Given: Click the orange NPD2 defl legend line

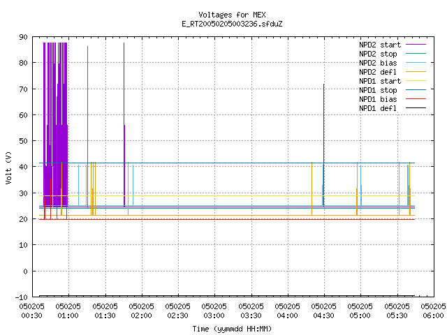Looking at the screenshot, I should 416,71.
